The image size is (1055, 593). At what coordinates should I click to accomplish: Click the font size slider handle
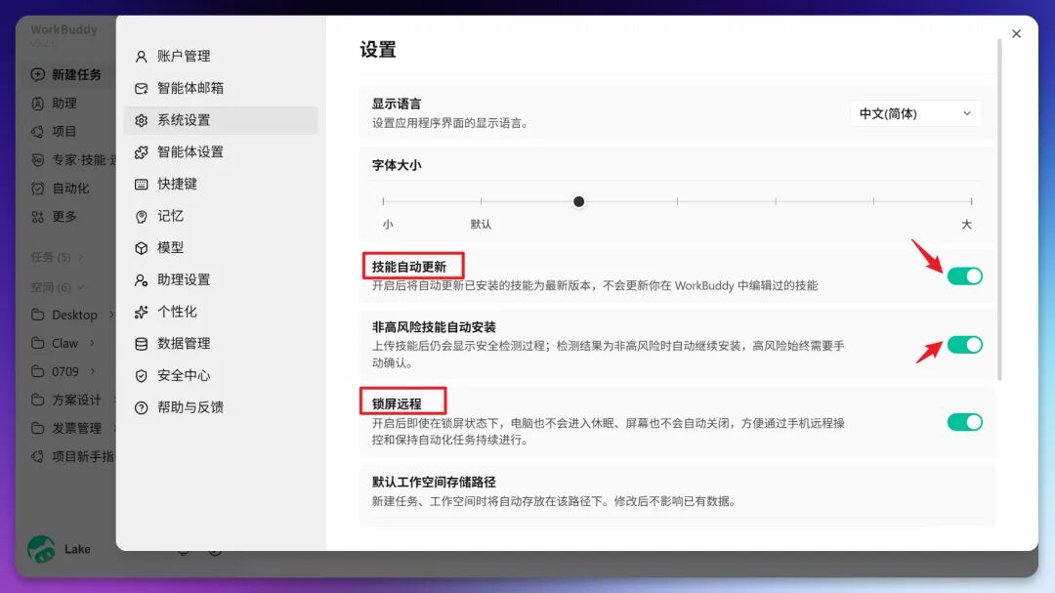point(578,201)
